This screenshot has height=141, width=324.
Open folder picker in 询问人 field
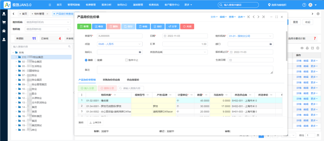click(140, 52)
